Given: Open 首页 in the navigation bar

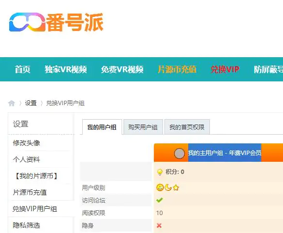Looking at the screenshot, I should (x=22, y=69).
